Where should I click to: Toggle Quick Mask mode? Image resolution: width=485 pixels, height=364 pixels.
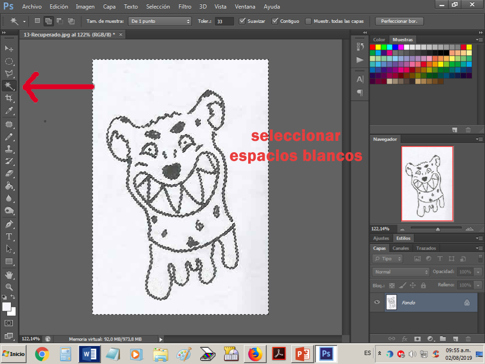point(9,323)
